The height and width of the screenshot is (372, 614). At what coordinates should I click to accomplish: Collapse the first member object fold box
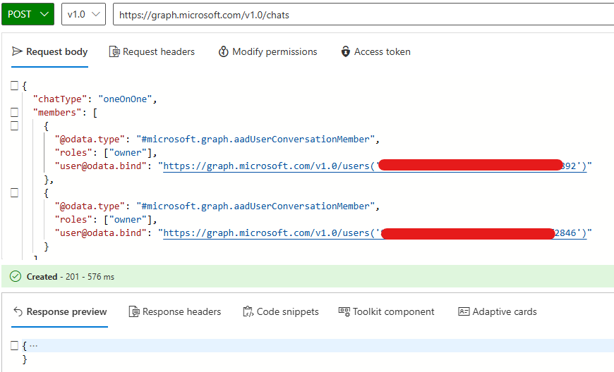(x=15, y=126)
